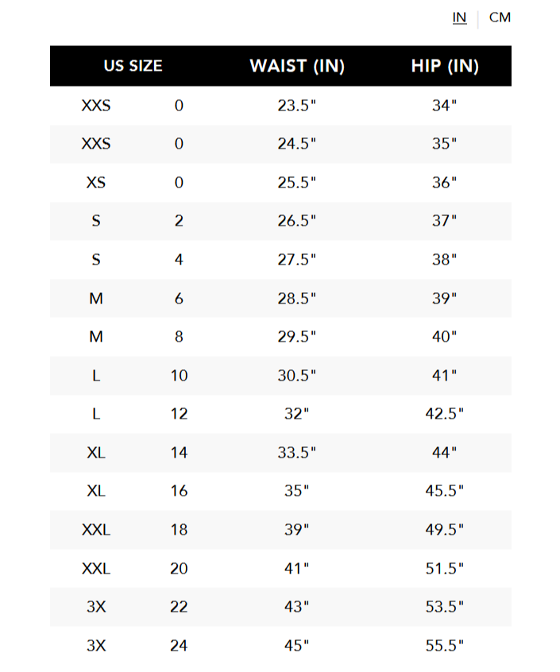The height and width of the screenshot is (672, 560).
Task: Click the HIP (IN) column header
Action: click(x=445, y=66)
